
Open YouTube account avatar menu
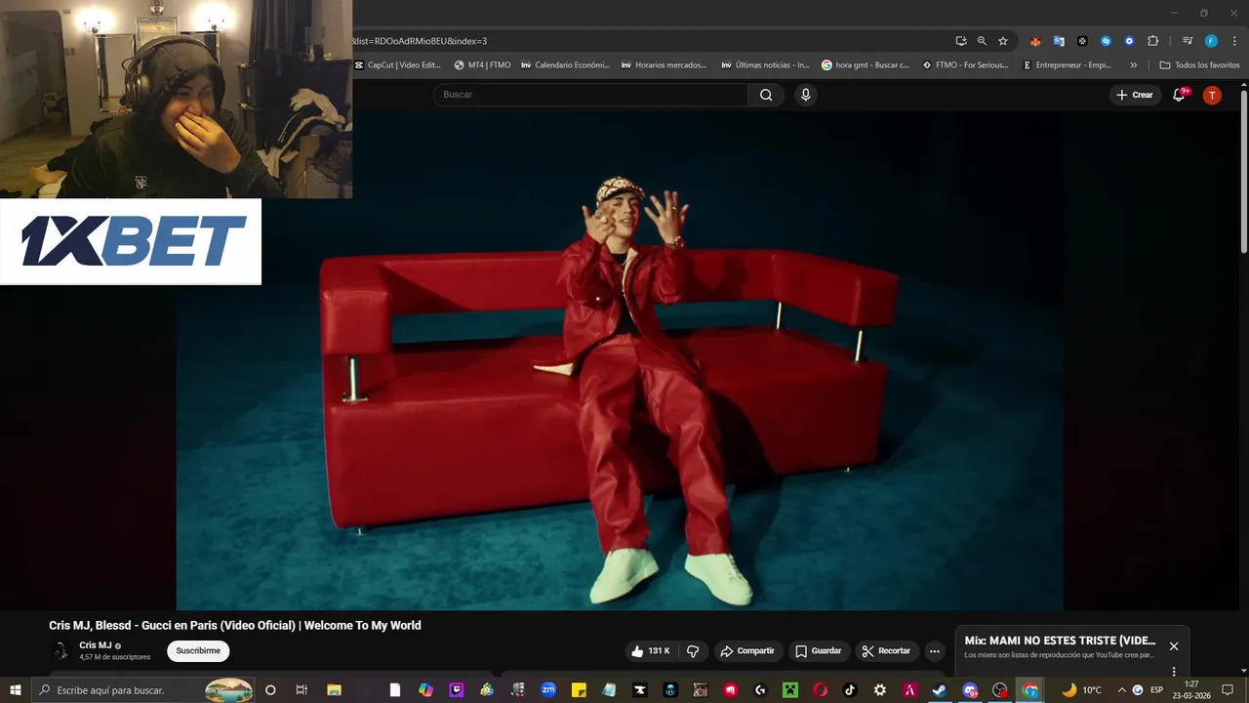[x=1212, y=95]
